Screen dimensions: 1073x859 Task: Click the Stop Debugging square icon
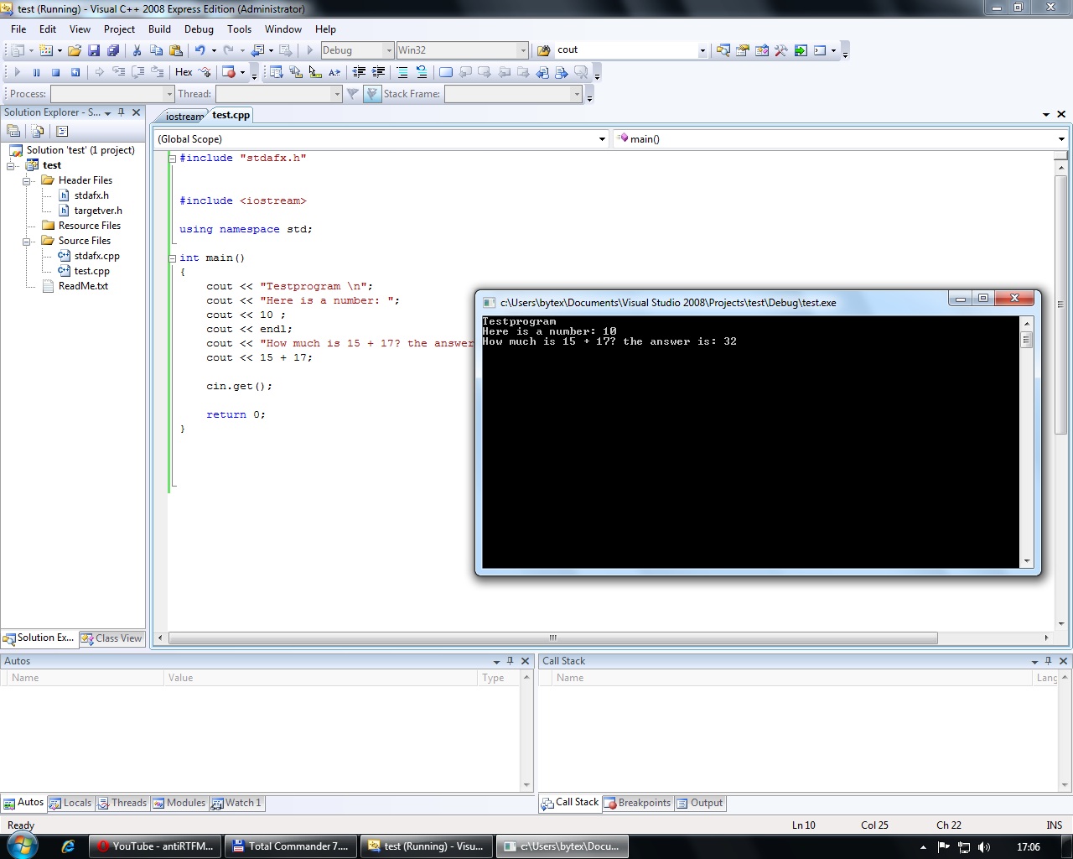click(x=55, y=72)
